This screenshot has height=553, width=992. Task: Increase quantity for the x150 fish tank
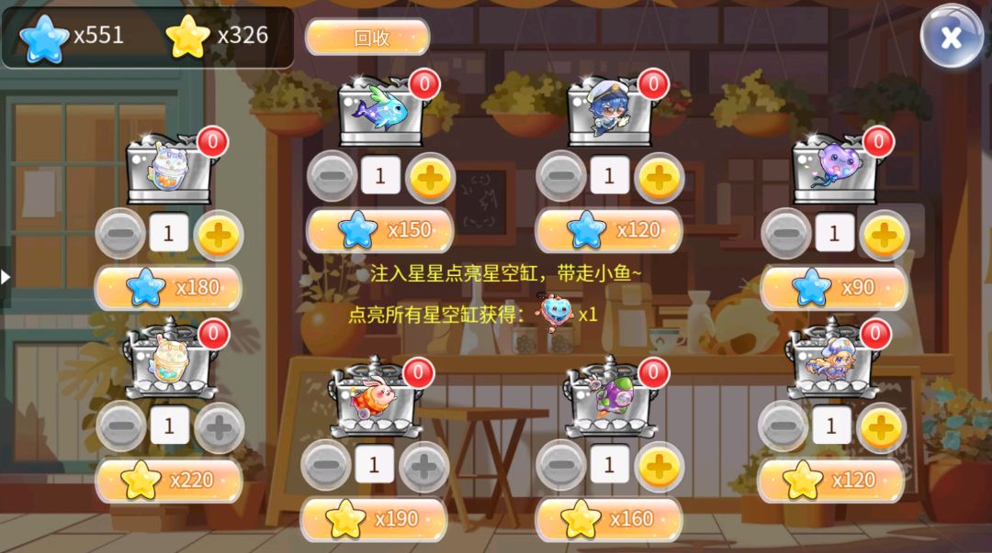[x=430, y=177]
